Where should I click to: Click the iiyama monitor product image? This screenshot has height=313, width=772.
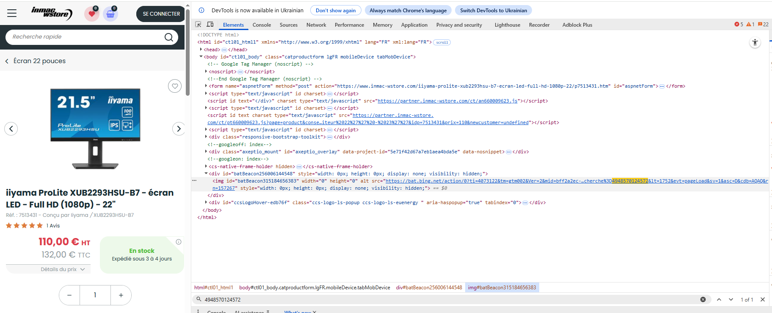coord(95,129)
